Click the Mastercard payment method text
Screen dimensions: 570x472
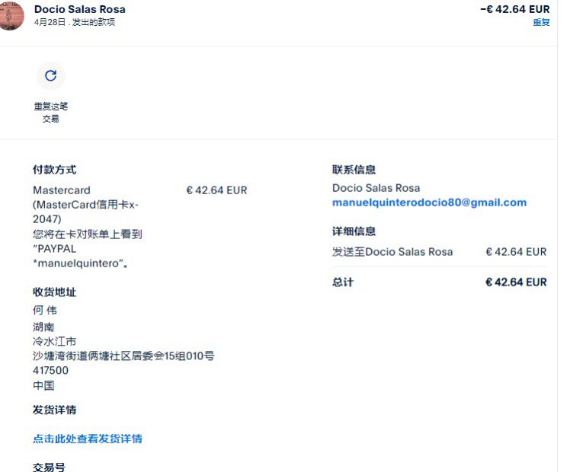click(62, 190)
